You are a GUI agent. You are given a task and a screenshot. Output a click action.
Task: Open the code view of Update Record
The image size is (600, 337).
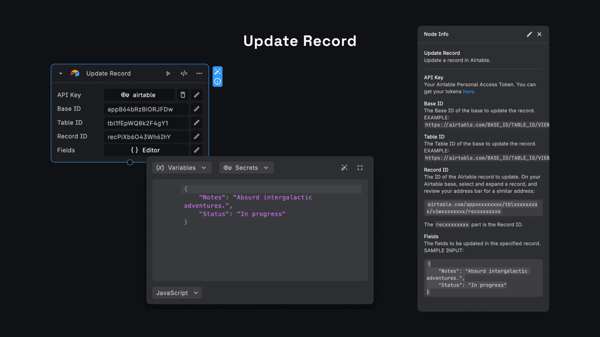pyautogui.click(x=184, y=73)
